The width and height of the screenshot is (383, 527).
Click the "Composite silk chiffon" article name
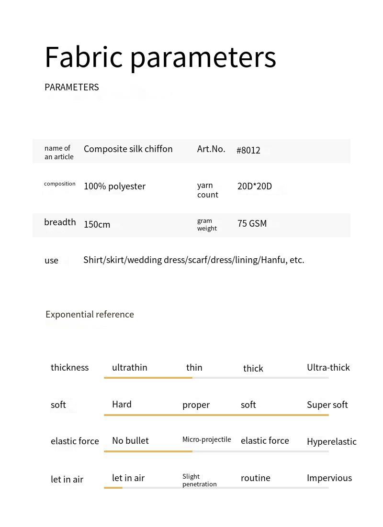128,149
